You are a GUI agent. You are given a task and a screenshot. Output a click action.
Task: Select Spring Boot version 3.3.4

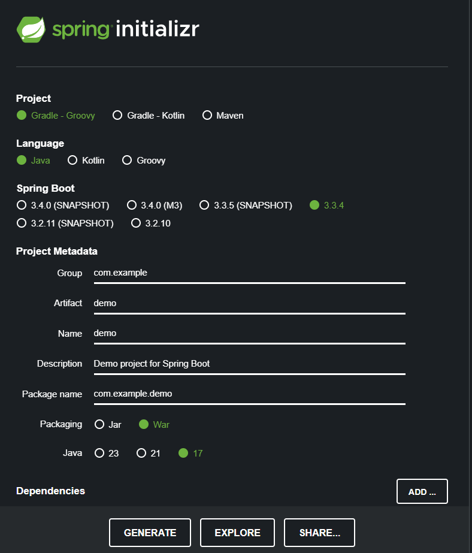click(327, 206)
